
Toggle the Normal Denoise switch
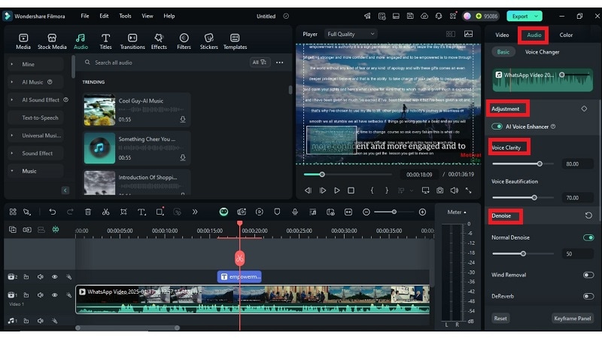tap(588, 237)
